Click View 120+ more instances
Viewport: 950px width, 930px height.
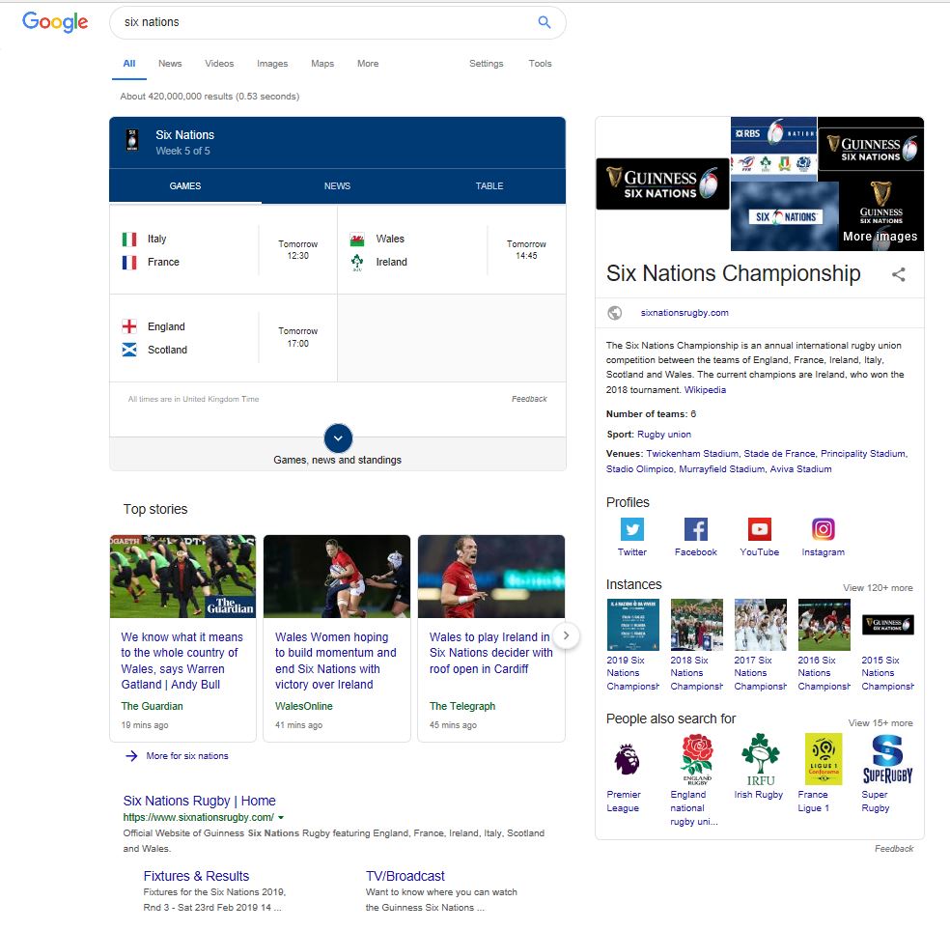pos(878,588)
